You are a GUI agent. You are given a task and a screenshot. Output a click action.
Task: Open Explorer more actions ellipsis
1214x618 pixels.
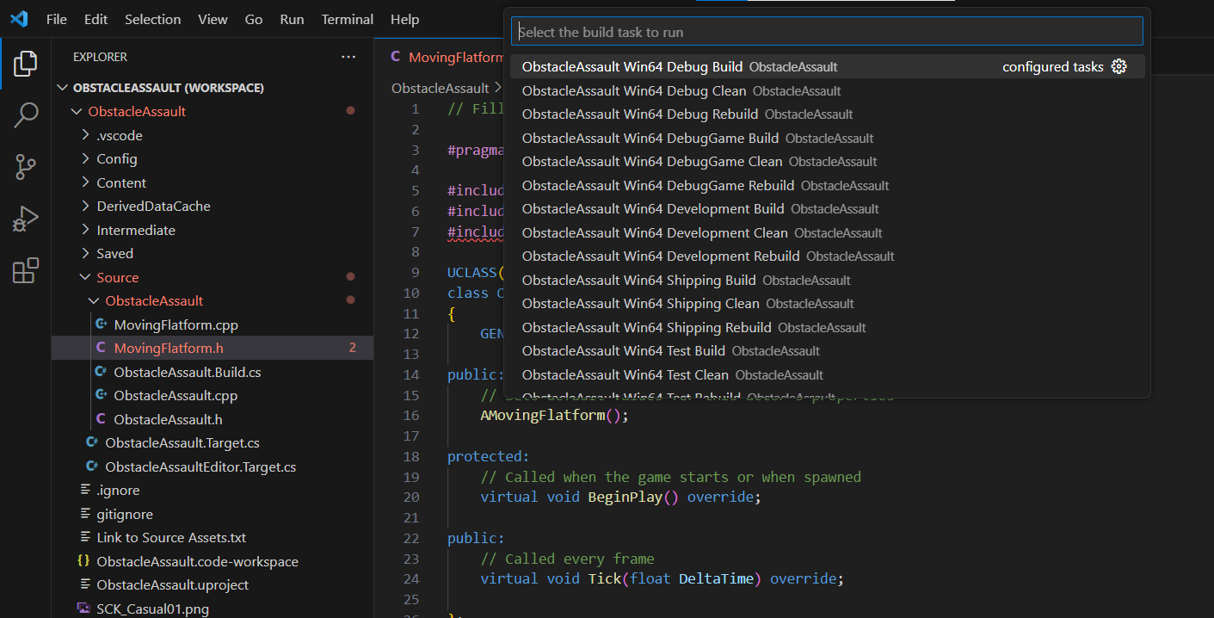point(348,57)
